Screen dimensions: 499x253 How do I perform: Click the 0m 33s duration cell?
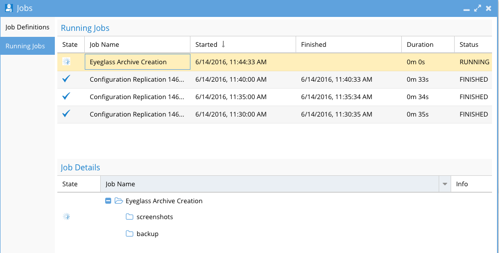tap(428, 80)
